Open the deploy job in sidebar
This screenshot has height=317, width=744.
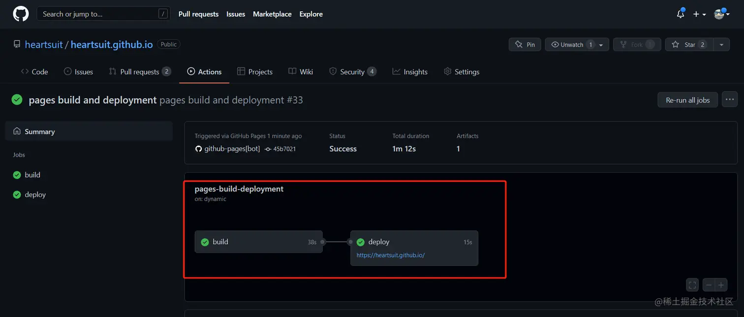tap(35, 195)
